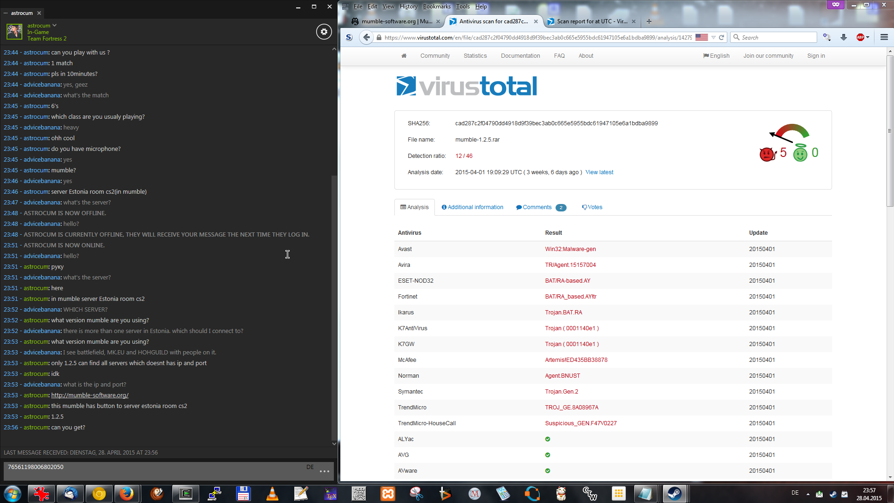The image size is (894, 503).
Task: Click Firefox back navigation arrow
Action: click(x=367, y=37)
